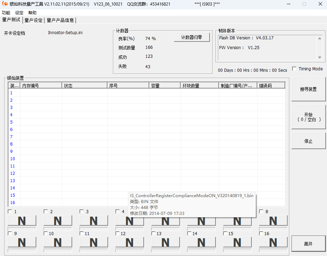The width and height of the screenshot is (327, 256).
Task: Click the N status icon for port 10
Action: [58, 242]
